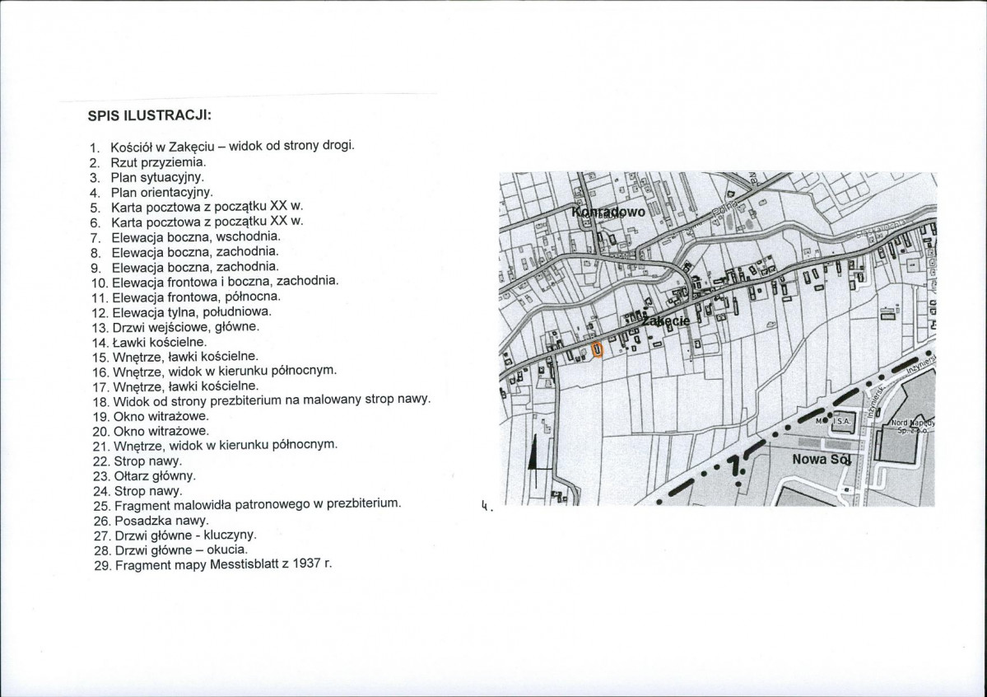Click the 'Konradowo' label on the map
Screen dimensions: 987x697
pyautogui.click(x=608, y=213)
